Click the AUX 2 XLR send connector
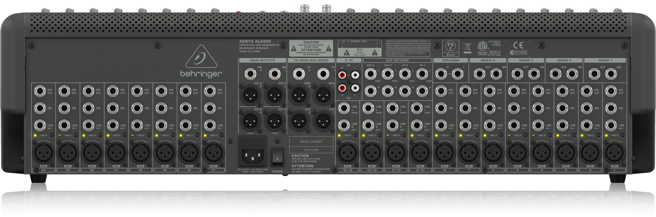Viewport: 656px width, 217px height. [x=299, y=121]
